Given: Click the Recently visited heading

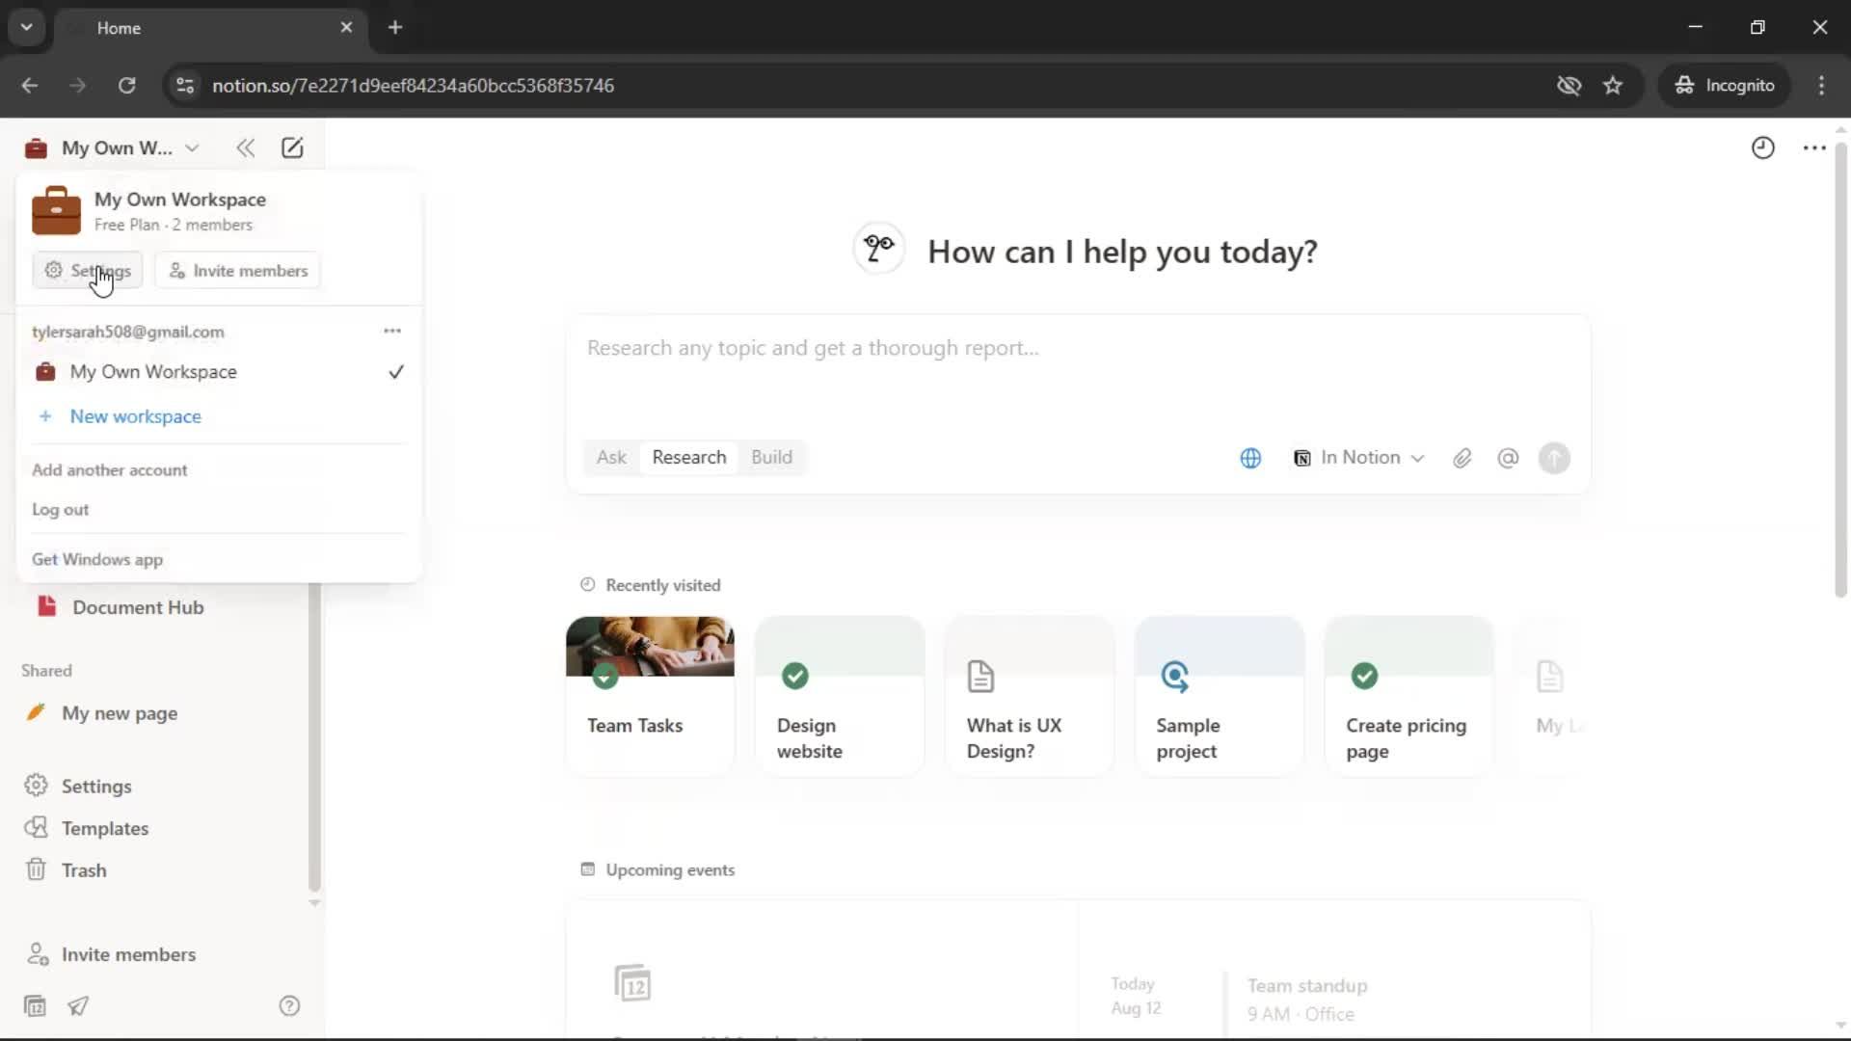Looking at the screenshot, I should click(662, 585).
